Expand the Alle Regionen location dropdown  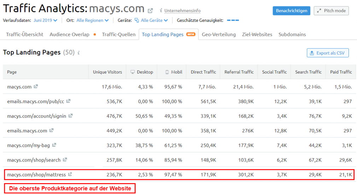coord(93,20)
